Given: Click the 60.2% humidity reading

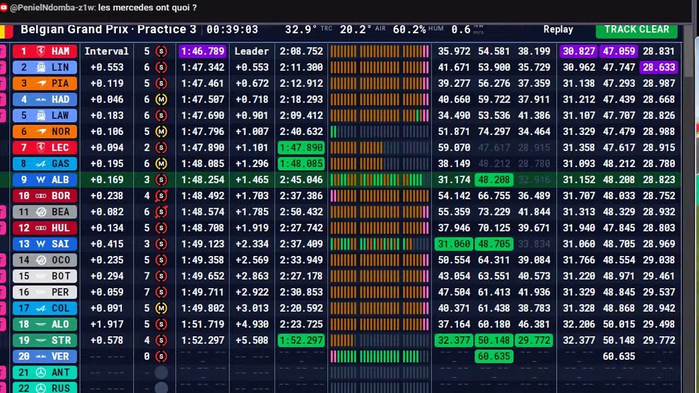Looking at the screenshot, I should 410,29.
